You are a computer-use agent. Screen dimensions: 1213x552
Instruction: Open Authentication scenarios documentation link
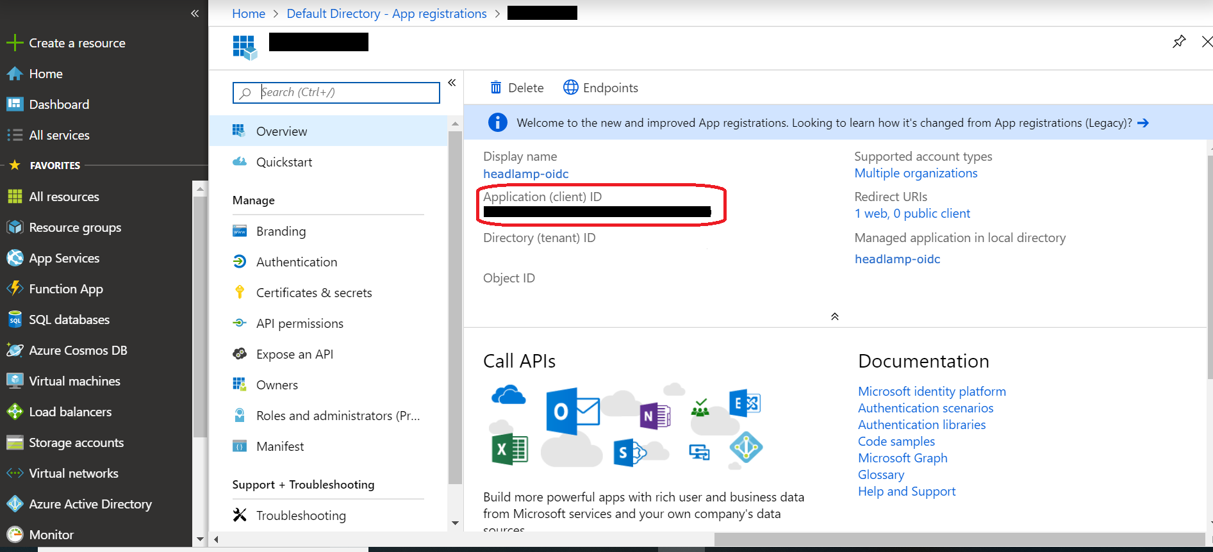click(x=925, y=408)
